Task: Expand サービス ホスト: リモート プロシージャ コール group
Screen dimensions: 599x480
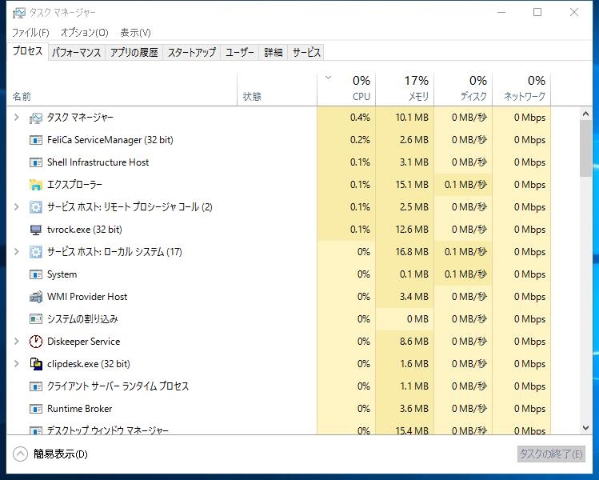Action: [16, 207]
